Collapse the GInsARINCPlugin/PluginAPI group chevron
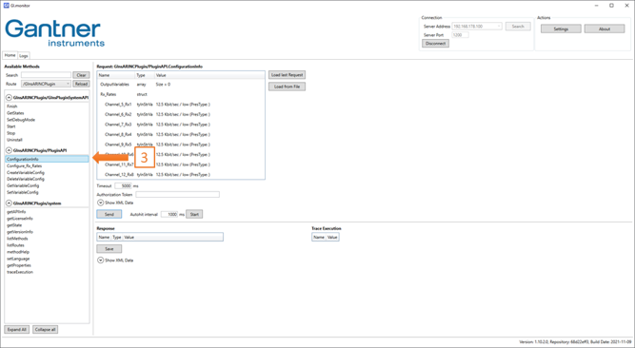 (x=9, y=150)
